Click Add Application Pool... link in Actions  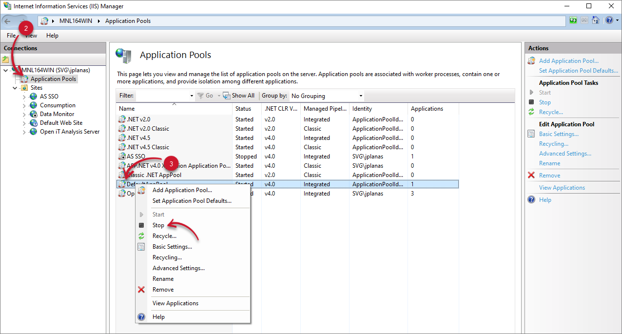[569, 61]
